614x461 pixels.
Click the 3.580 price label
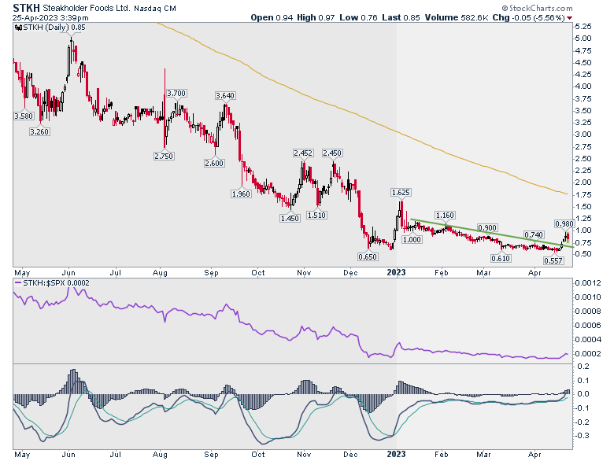coord(24,116)
